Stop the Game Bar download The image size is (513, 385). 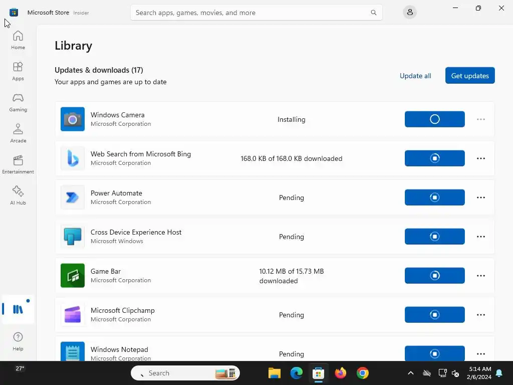pyautogui.click(x=434, y=276)
